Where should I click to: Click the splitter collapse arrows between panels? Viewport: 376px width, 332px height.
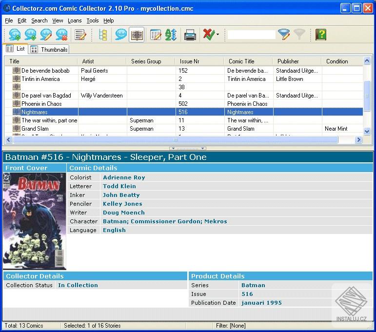tap(188, 148)
